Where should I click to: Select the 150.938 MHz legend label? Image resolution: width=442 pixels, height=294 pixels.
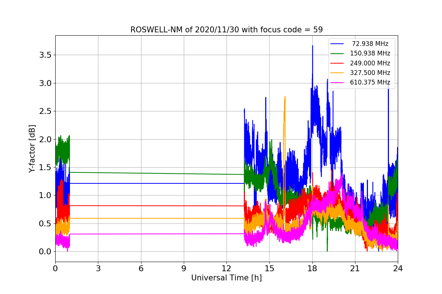click(x=370, y=53)
